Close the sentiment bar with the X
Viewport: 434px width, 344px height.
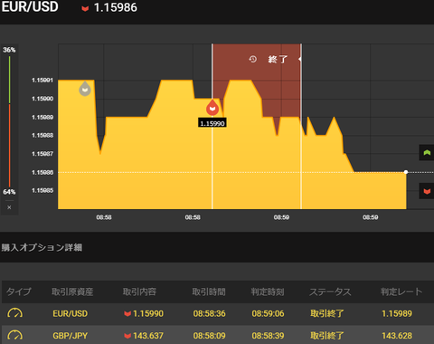tap(9, 207)
